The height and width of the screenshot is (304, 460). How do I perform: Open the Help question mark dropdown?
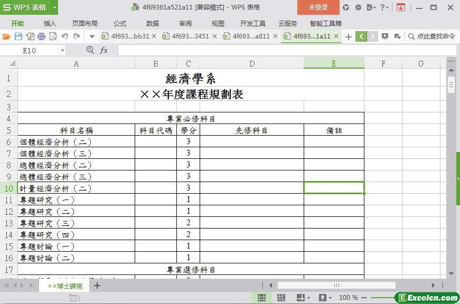click(x=384, y=7)
